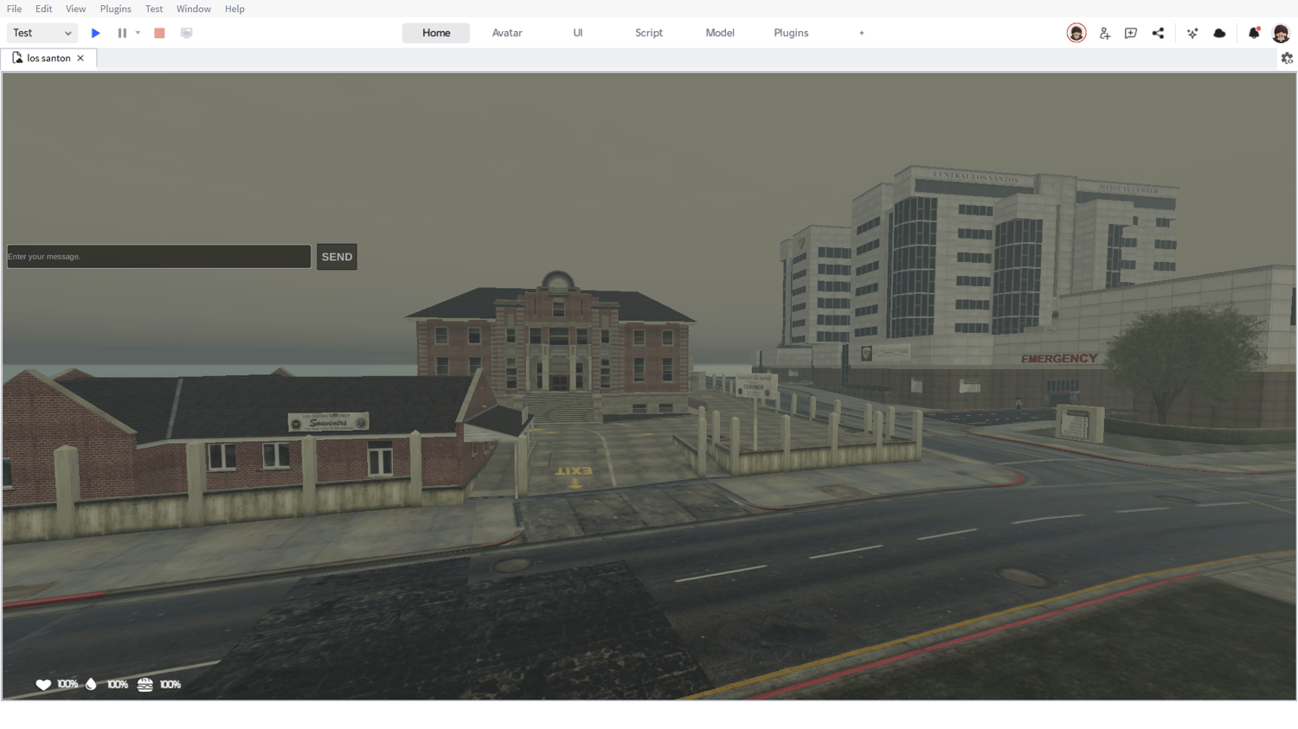
Task: Invite a collaborator with the add-person icon
Action: tap(1105, 33)
